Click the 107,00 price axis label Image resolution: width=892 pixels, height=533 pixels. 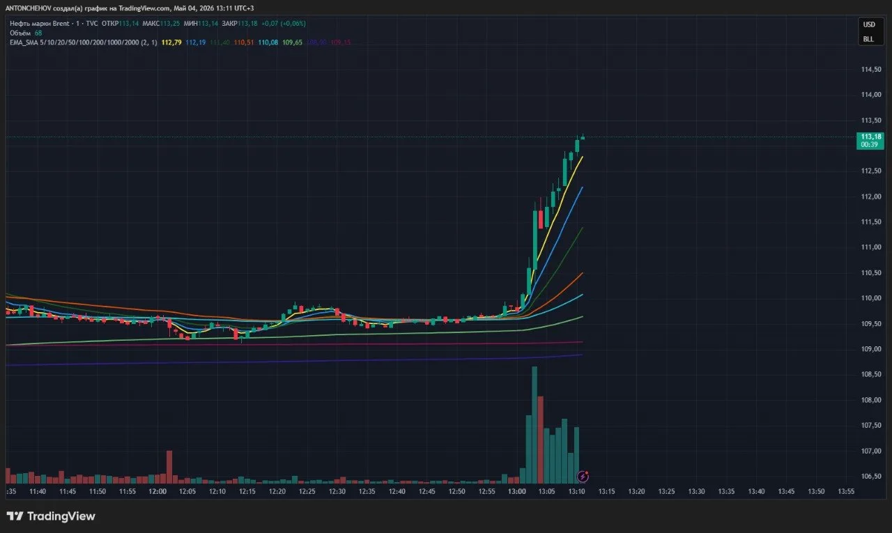pyautogui.click(x=872, y=451)
